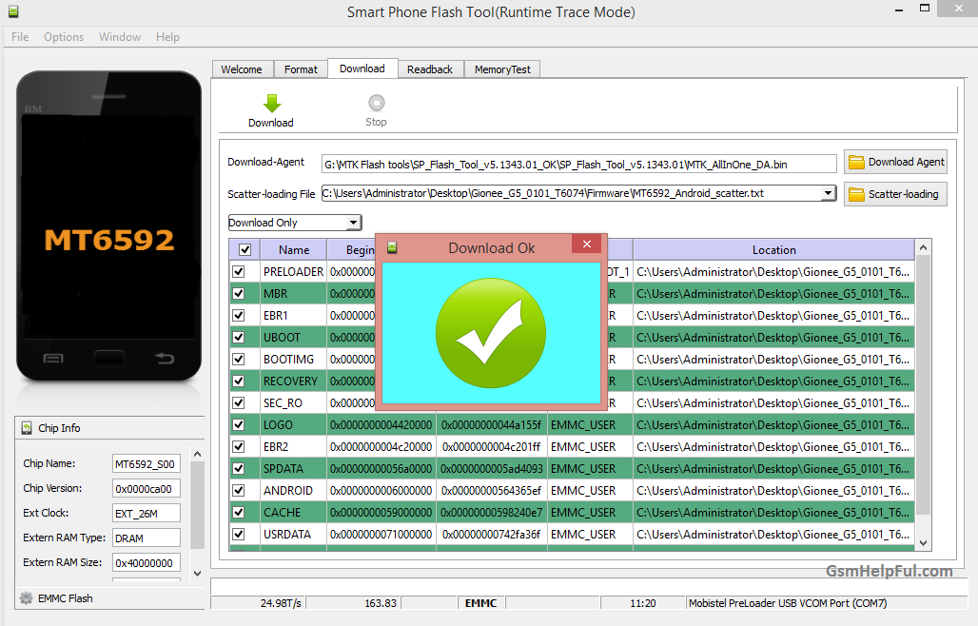Switch to the Welcome tab
Image resolution: width=978 pixels, height=626 pixels.
[x=242, y=69]
